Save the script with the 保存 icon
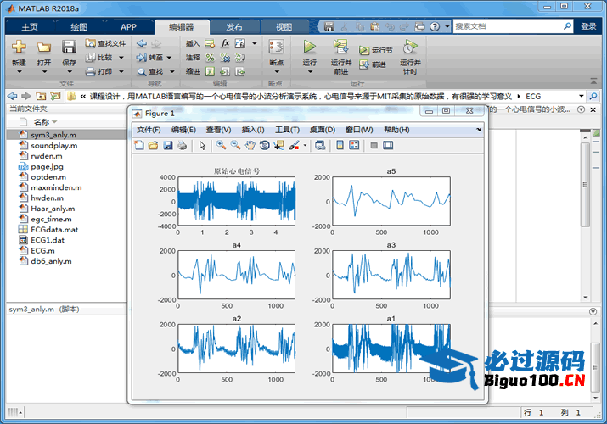Viewport: 607px width, 424px height. (69, 47)
